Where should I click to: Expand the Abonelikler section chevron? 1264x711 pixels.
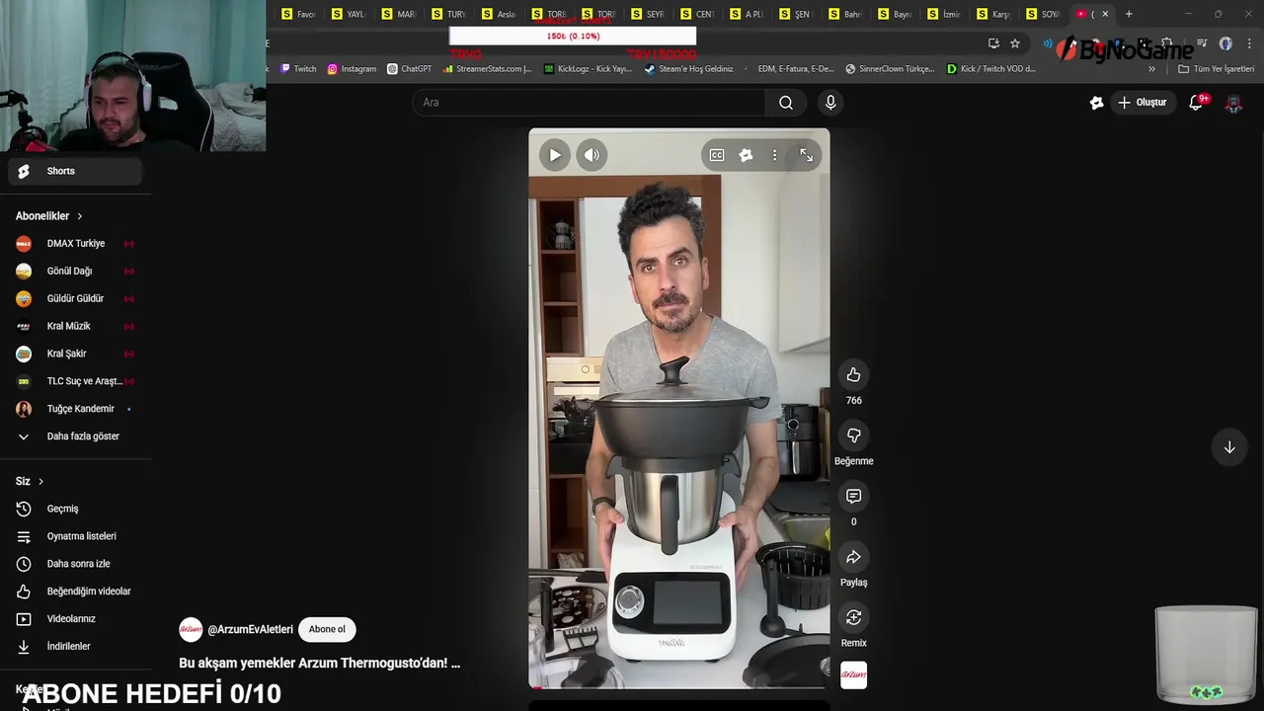[80, 216]
